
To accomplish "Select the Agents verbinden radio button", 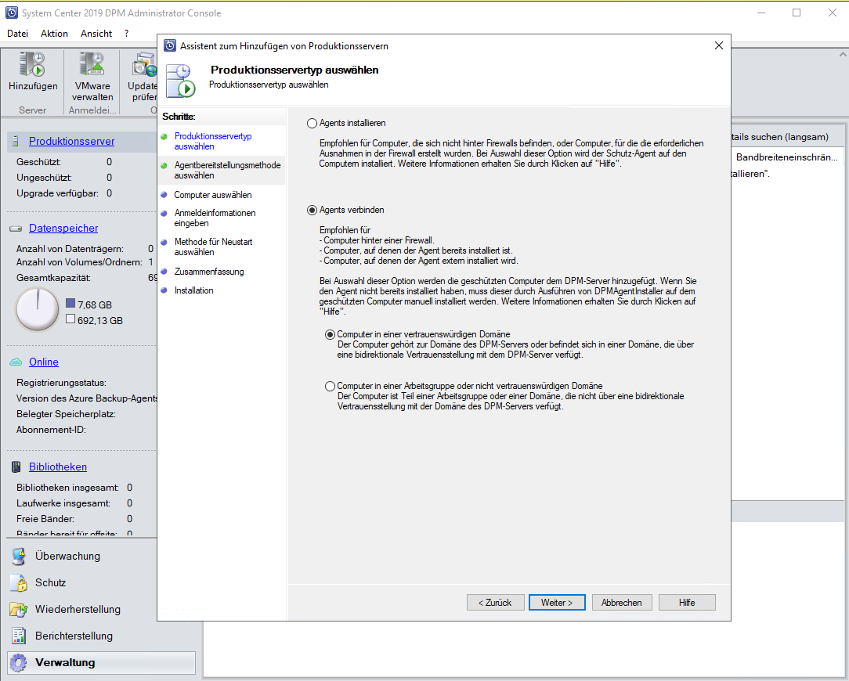I will point(312,210).
